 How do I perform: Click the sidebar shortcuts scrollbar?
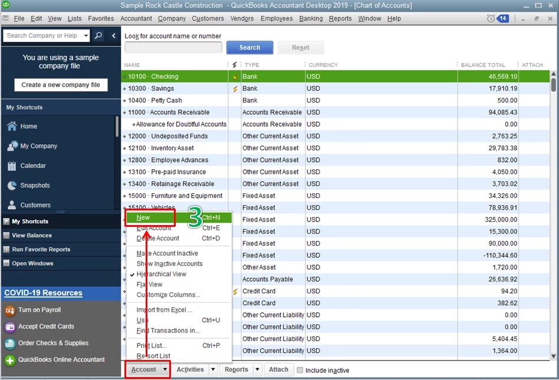coord(117,127)
